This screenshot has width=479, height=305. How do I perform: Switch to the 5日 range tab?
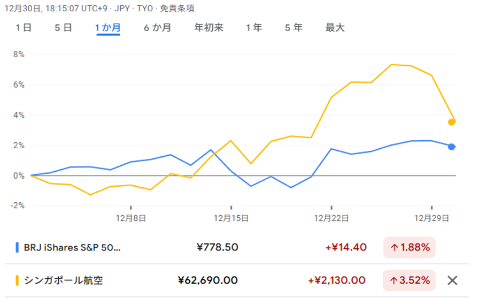tap(63, 28)
